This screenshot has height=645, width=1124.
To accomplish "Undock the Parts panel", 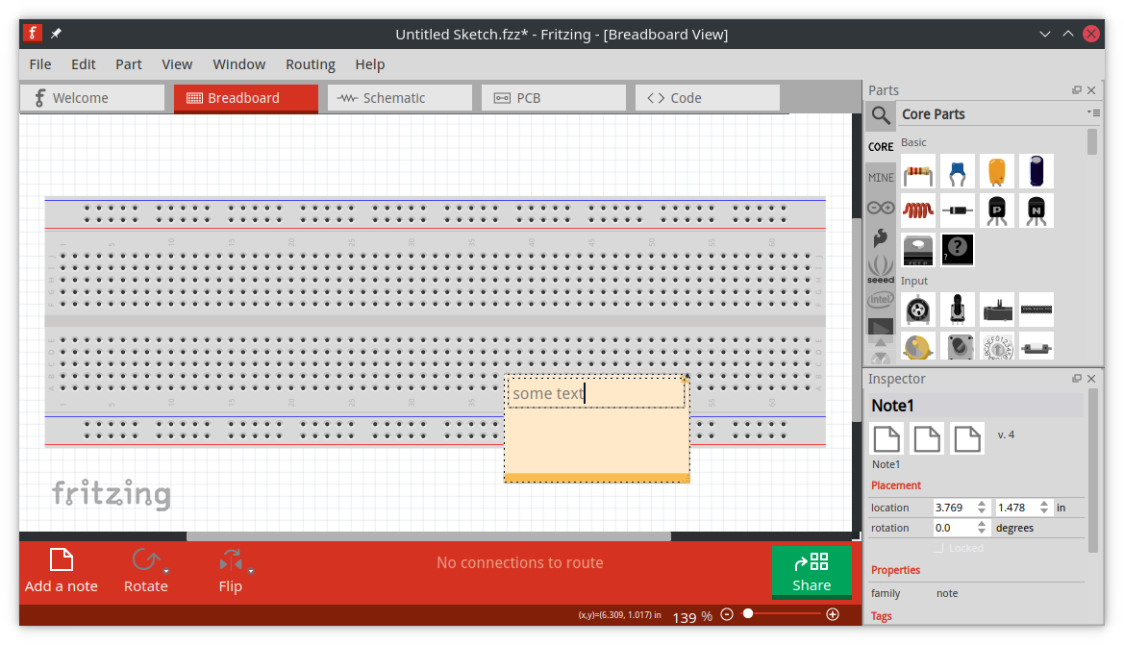I will click(x=1077, y=90).
